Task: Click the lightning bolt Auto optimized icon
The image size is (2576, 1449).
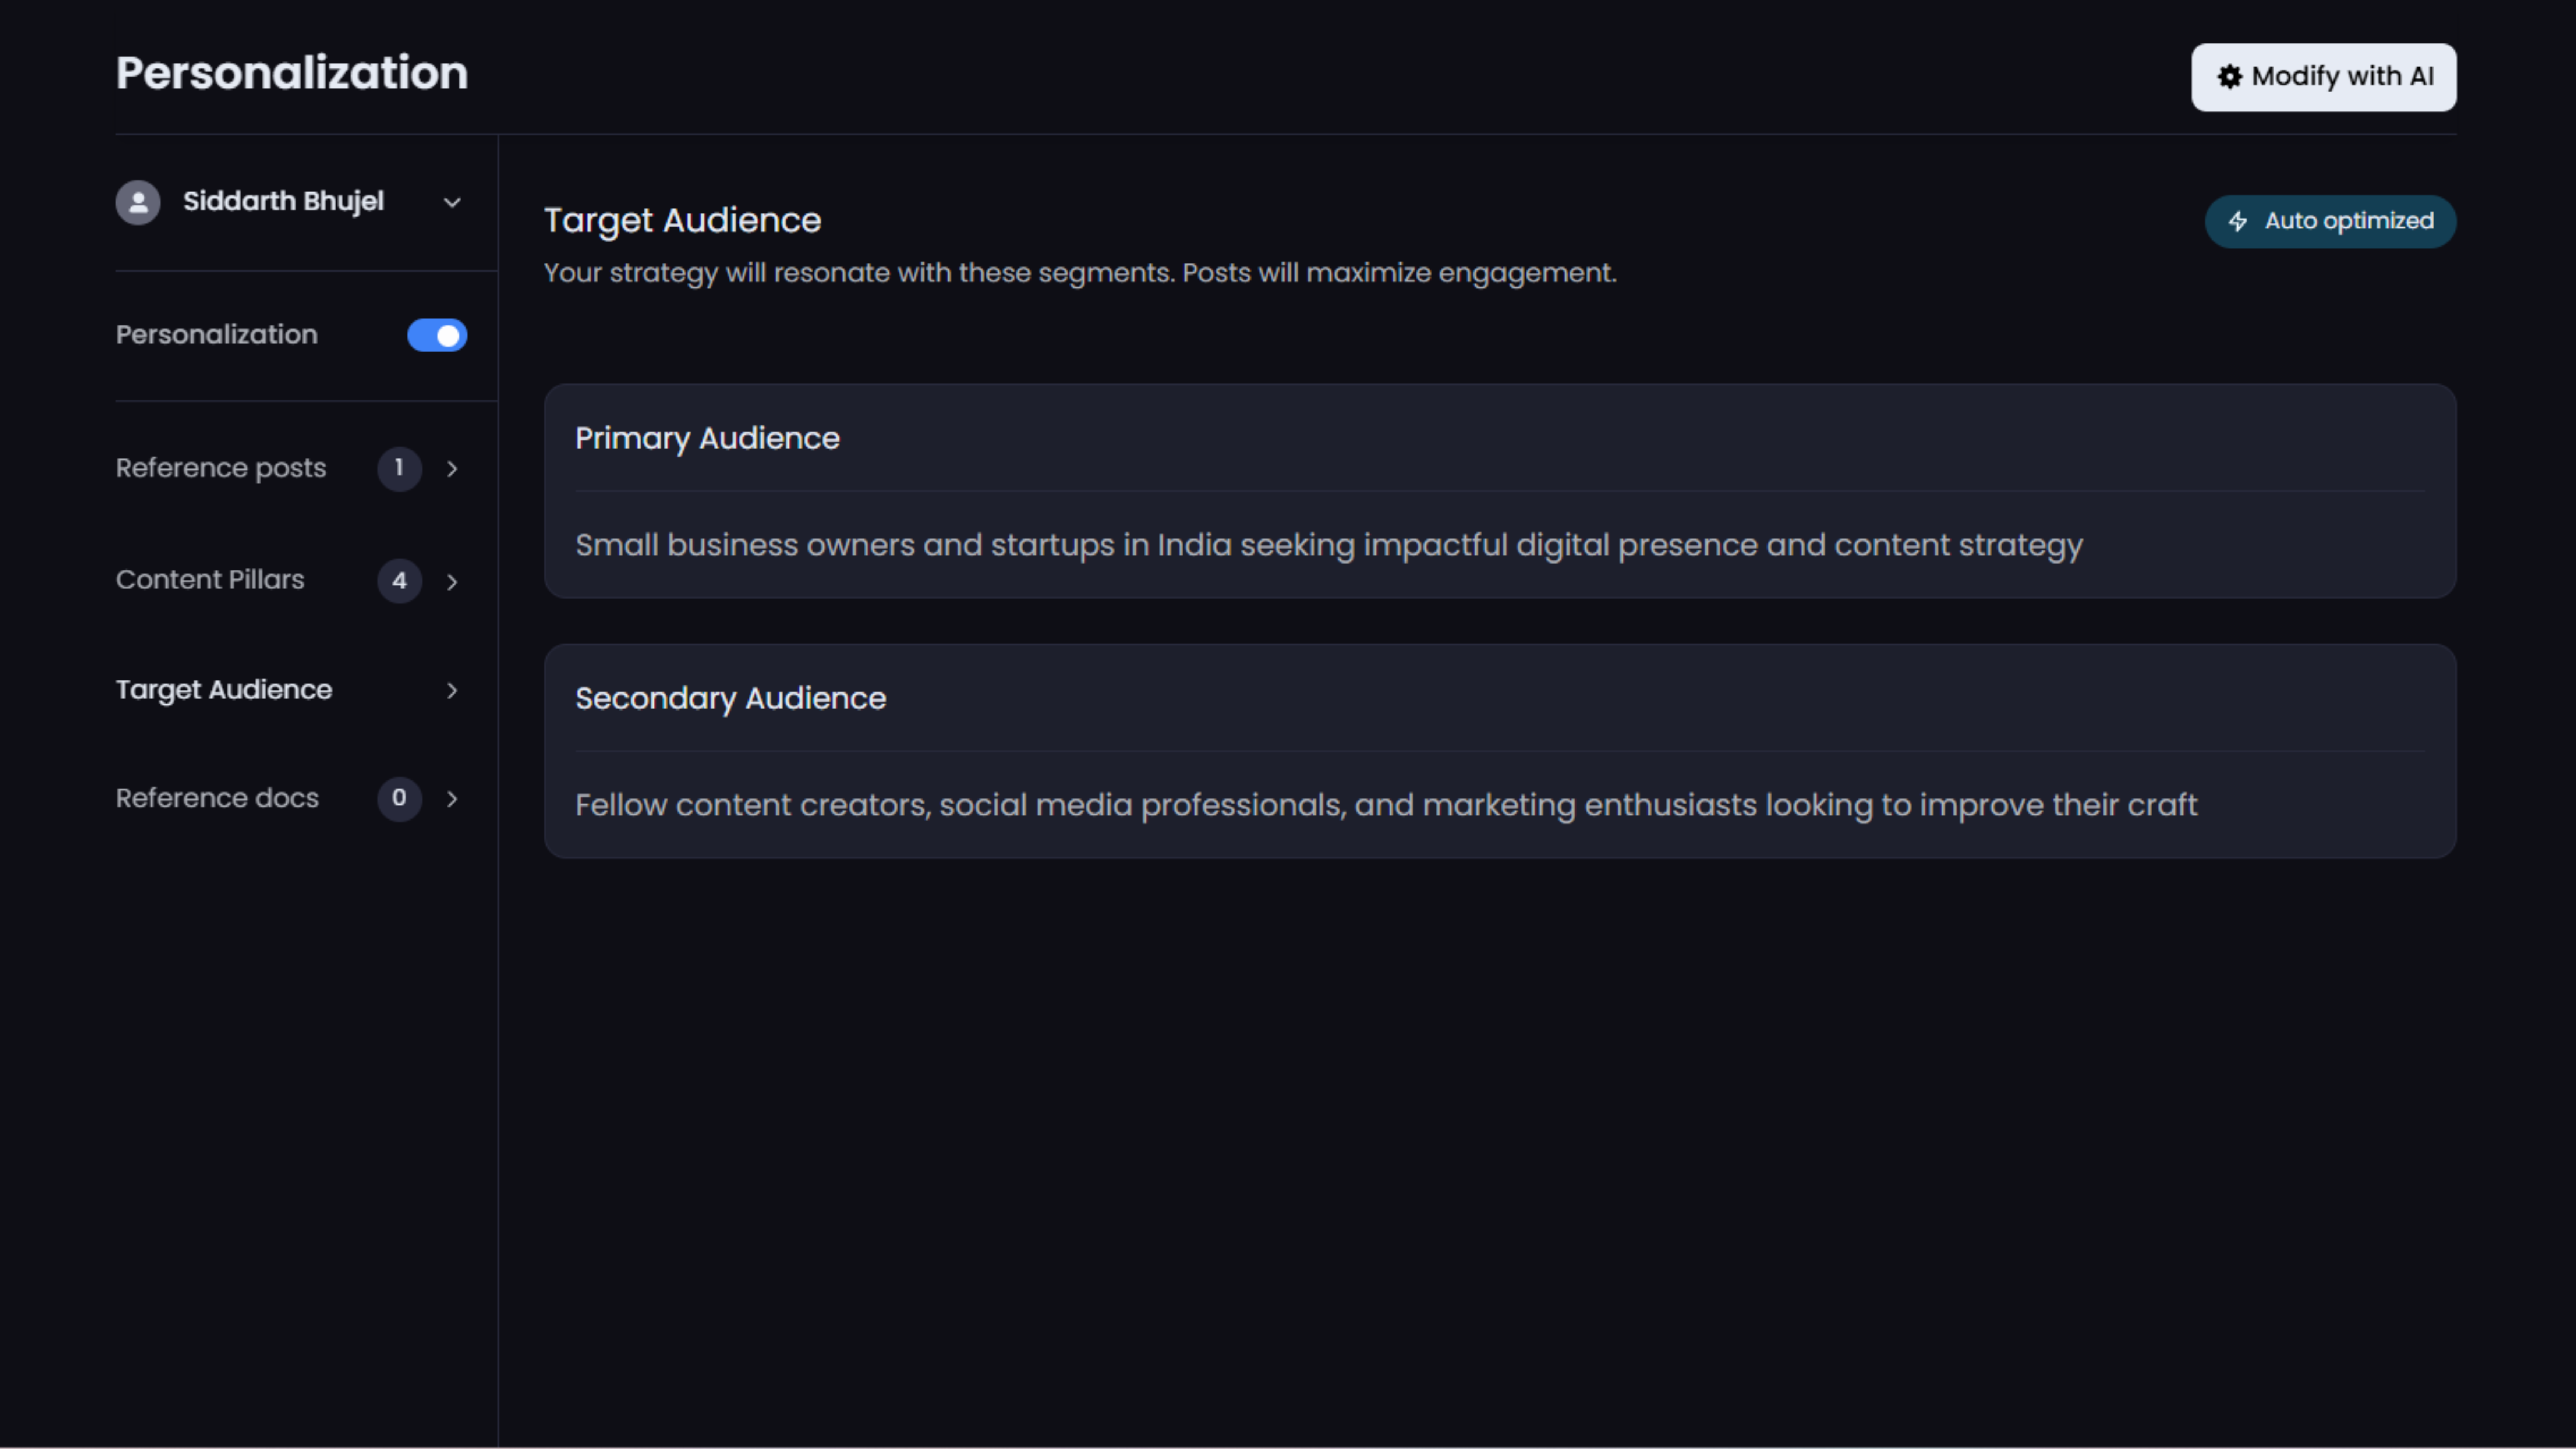Action: (x=2238, y=221)
